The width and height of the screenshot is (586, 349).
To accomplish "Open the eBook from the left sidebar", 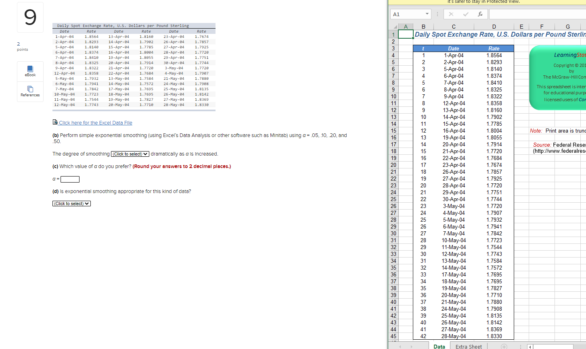I will click(x=30, y=71).
